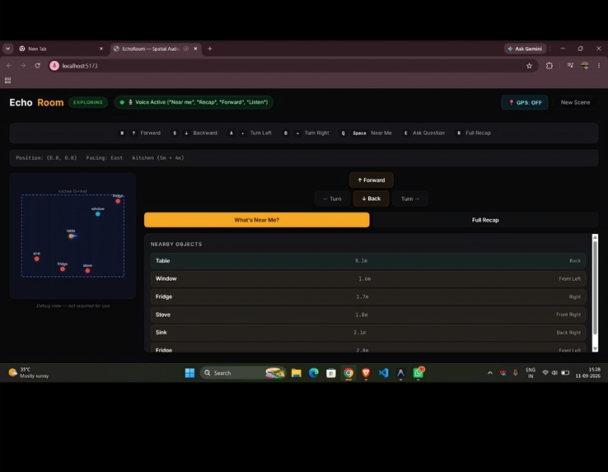Open the tab search chevron in Chrome
608x472 pixels.
tap(7, 49)
